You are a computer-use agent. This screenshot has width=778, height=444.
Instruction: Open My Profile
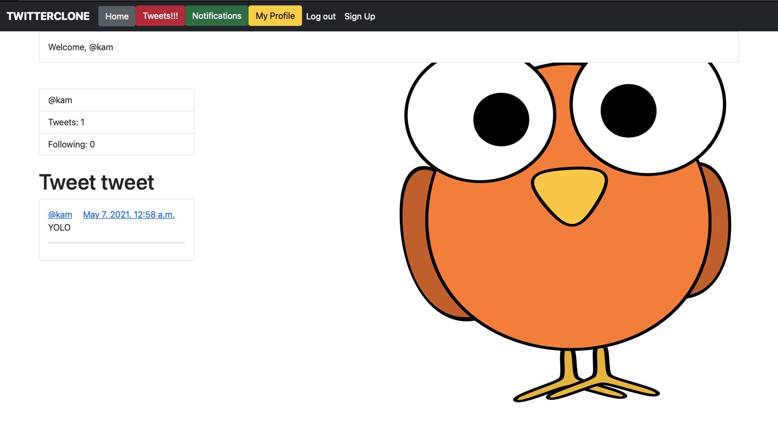point(275,16)
